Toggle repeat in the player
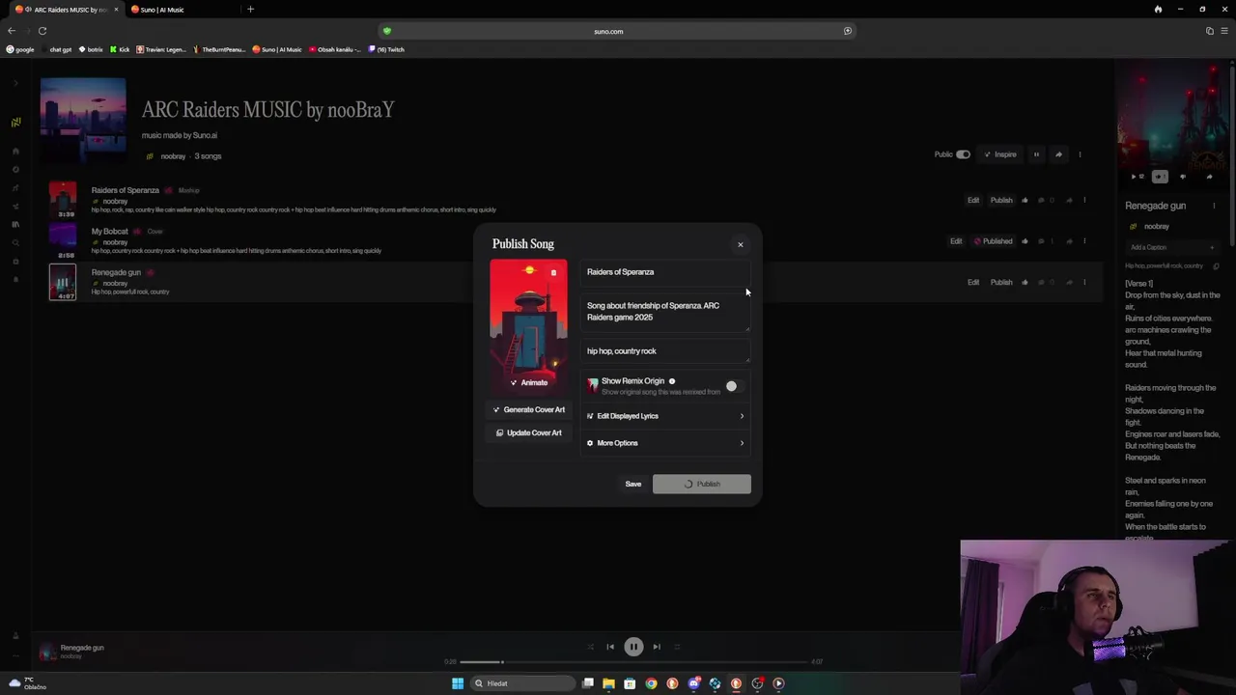This screenshot has height=695, width=1236. [x=677, y=648]
